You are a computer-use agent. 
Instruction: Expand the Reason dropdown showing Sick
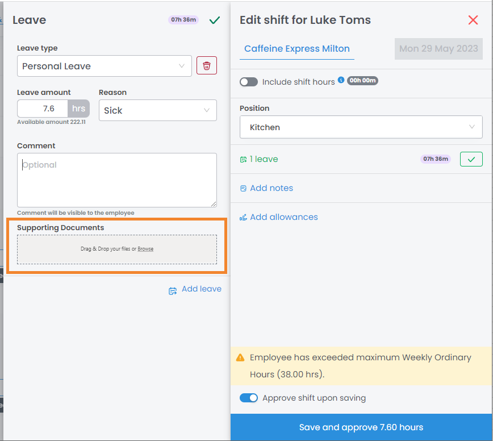157,110
